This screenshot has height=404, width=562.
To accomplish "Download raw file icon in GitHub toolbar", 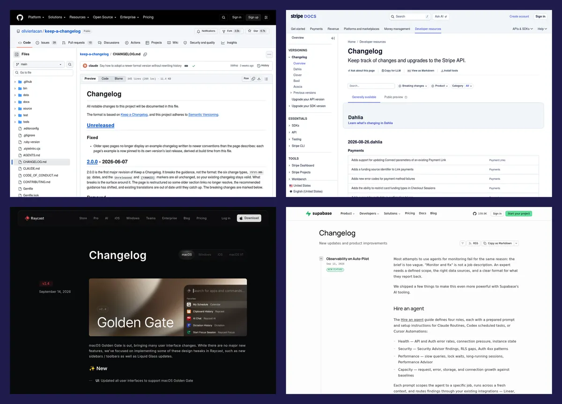I will point(259,79).
